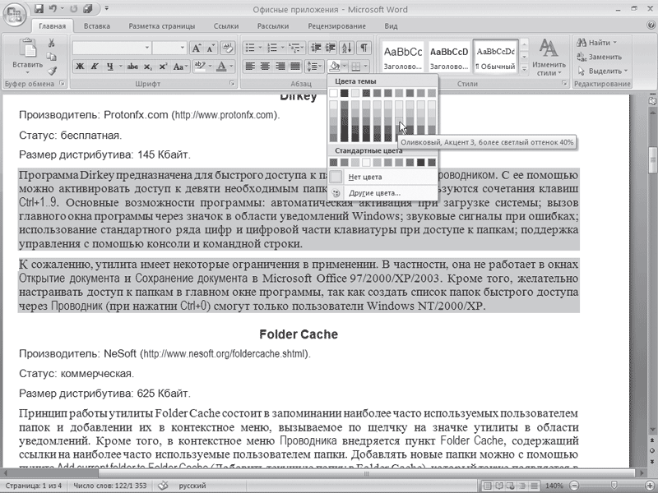The image size is (658, 493).
Task: Switch to the Вставка ribbon tab
Action: (x=96, y=26)
